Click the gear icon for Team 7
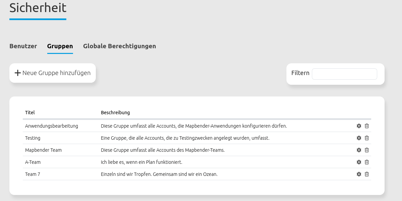Screen dimensions: 402x201 (x=359, y=174)
